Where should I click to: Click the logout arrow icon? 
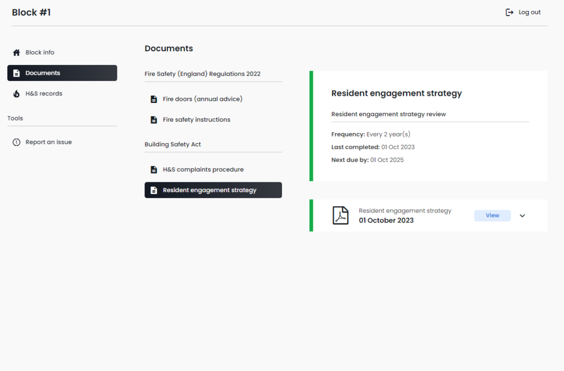(x=509, y=12)
